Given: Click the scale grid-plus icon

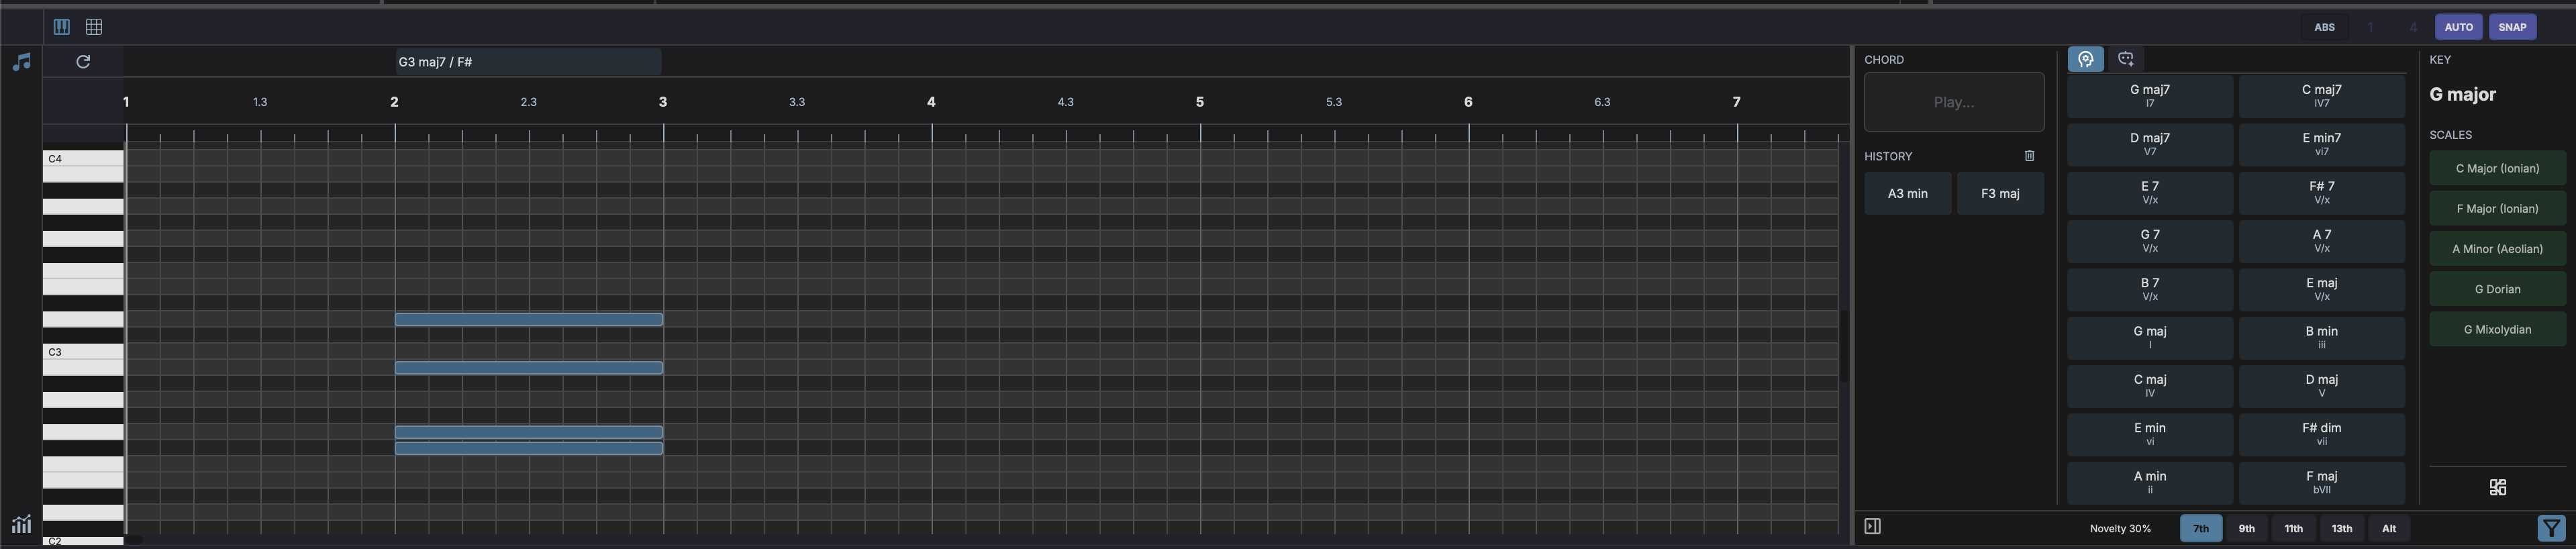Looking at the screenshot, I should click(2497, 487).
